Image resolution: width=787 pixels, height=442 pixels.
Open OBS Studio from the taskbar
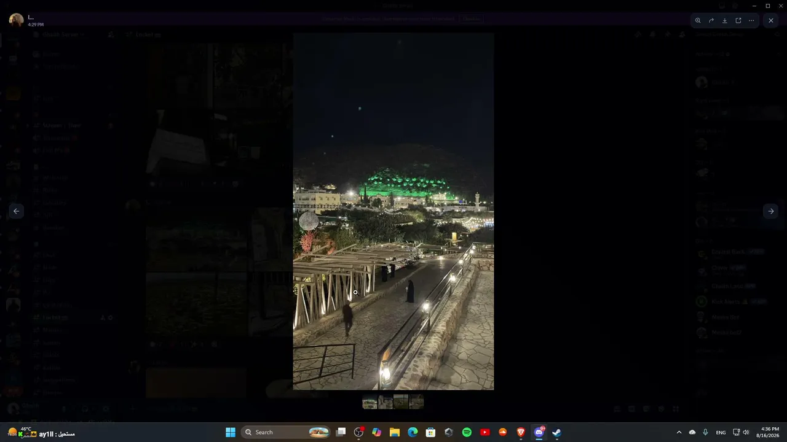click(359, 432)
